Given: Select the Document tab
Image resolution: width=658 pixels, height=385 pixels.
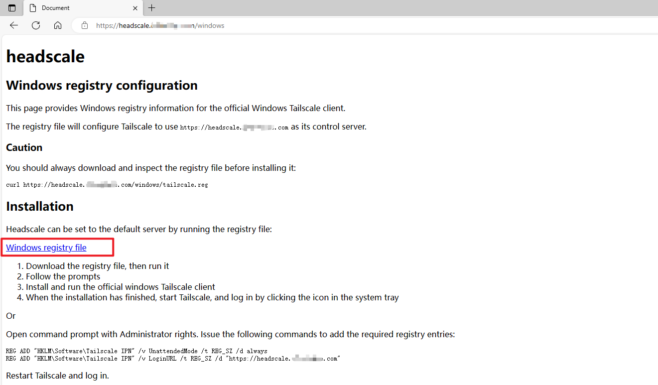Looking at the screenshot, I should (83, 8).
